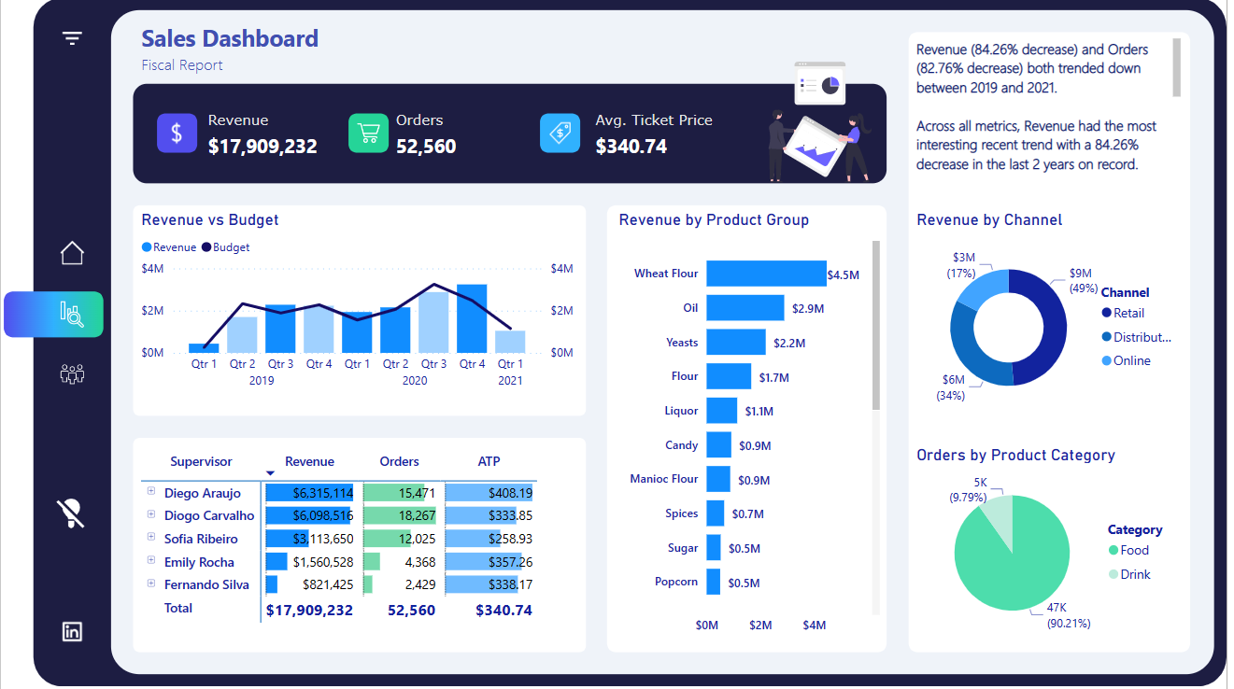Viewport: 1234px width, 689px height.
Task: Expand the Sofia Ribeiro row
Action: [150, 538]
